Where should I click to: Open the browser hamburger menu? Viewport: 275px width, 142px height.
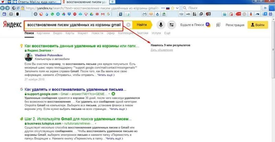[271, 8]
